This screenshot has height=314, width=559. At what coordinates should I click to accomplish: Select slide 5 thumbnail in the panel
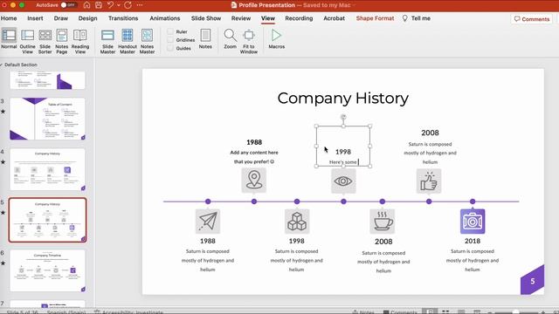(x=47, y=220)
